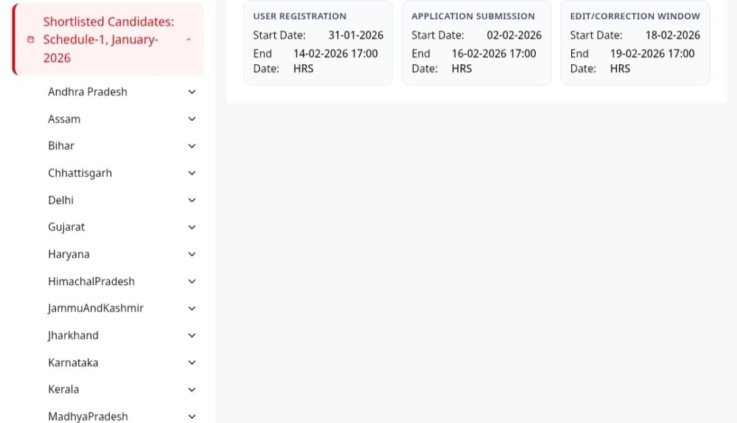The height and width of the screenshot is (423, 737).
Task: Select Andhra Pradesh state entry
Action: point(88,91)
